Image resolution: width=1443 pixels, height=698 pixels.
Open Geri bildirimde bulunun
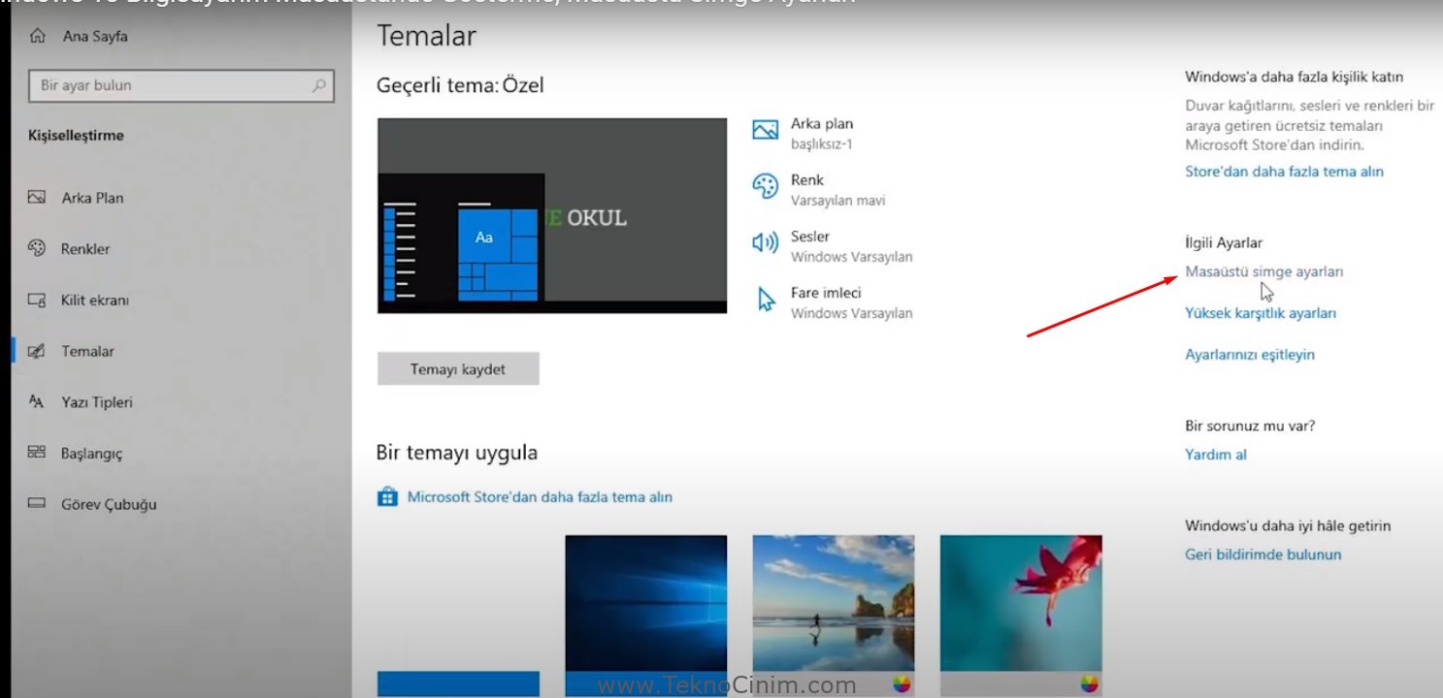pos(1262,554)
